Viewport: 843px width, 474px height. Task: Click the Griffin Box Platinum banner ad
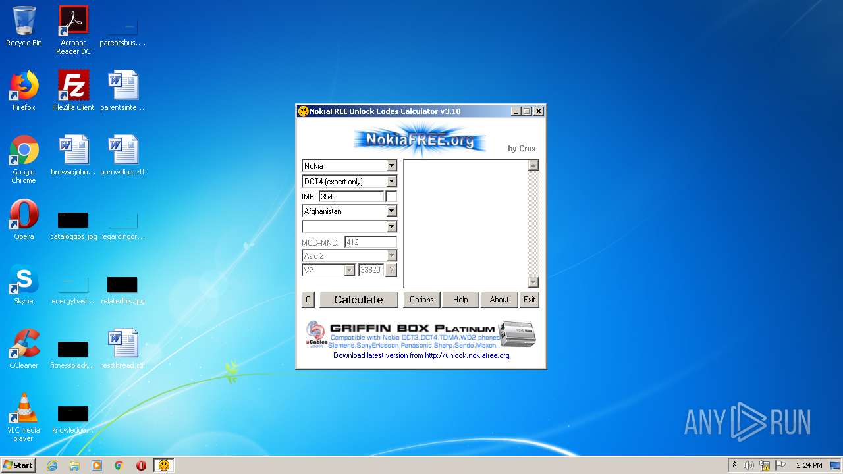pyautogui.click(x=421, y=334)
